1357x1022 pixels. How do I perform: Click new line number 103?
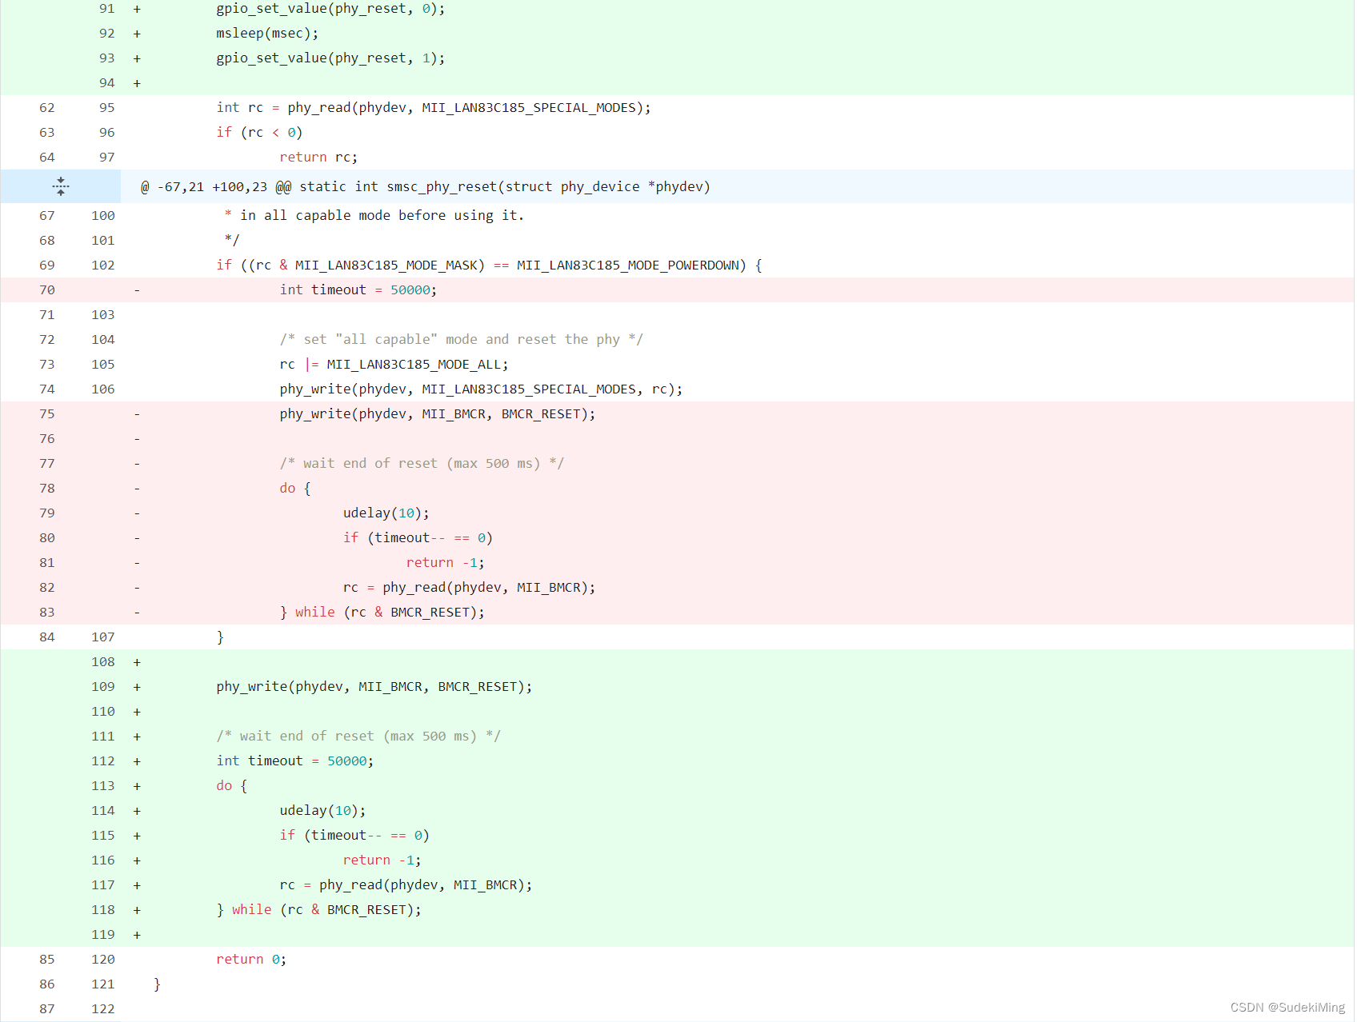click(x=103, y=314)
